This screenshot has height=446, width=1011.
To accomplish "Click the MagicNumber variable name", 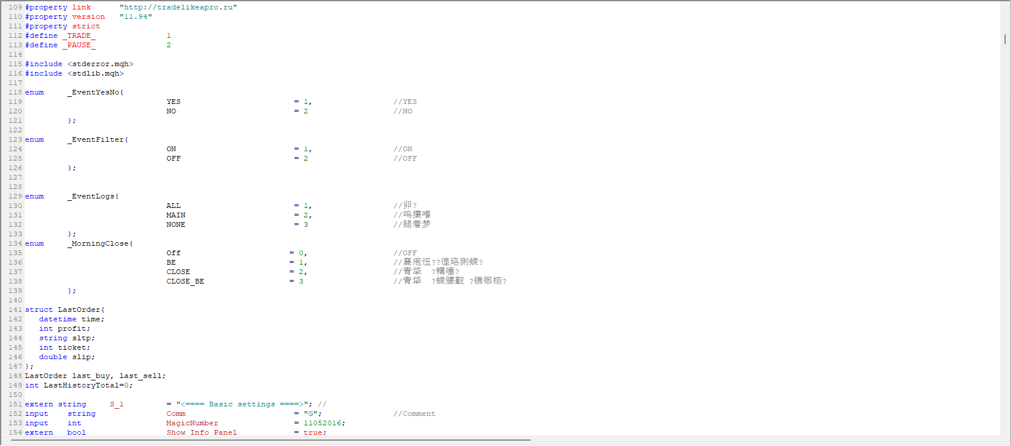I will click(x=193, y=423).
